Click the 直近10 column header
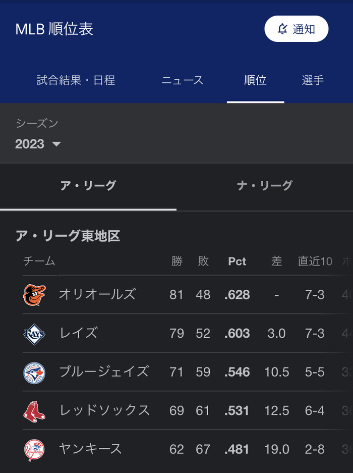This screenshot has width=353, height=473. point(315,261)
